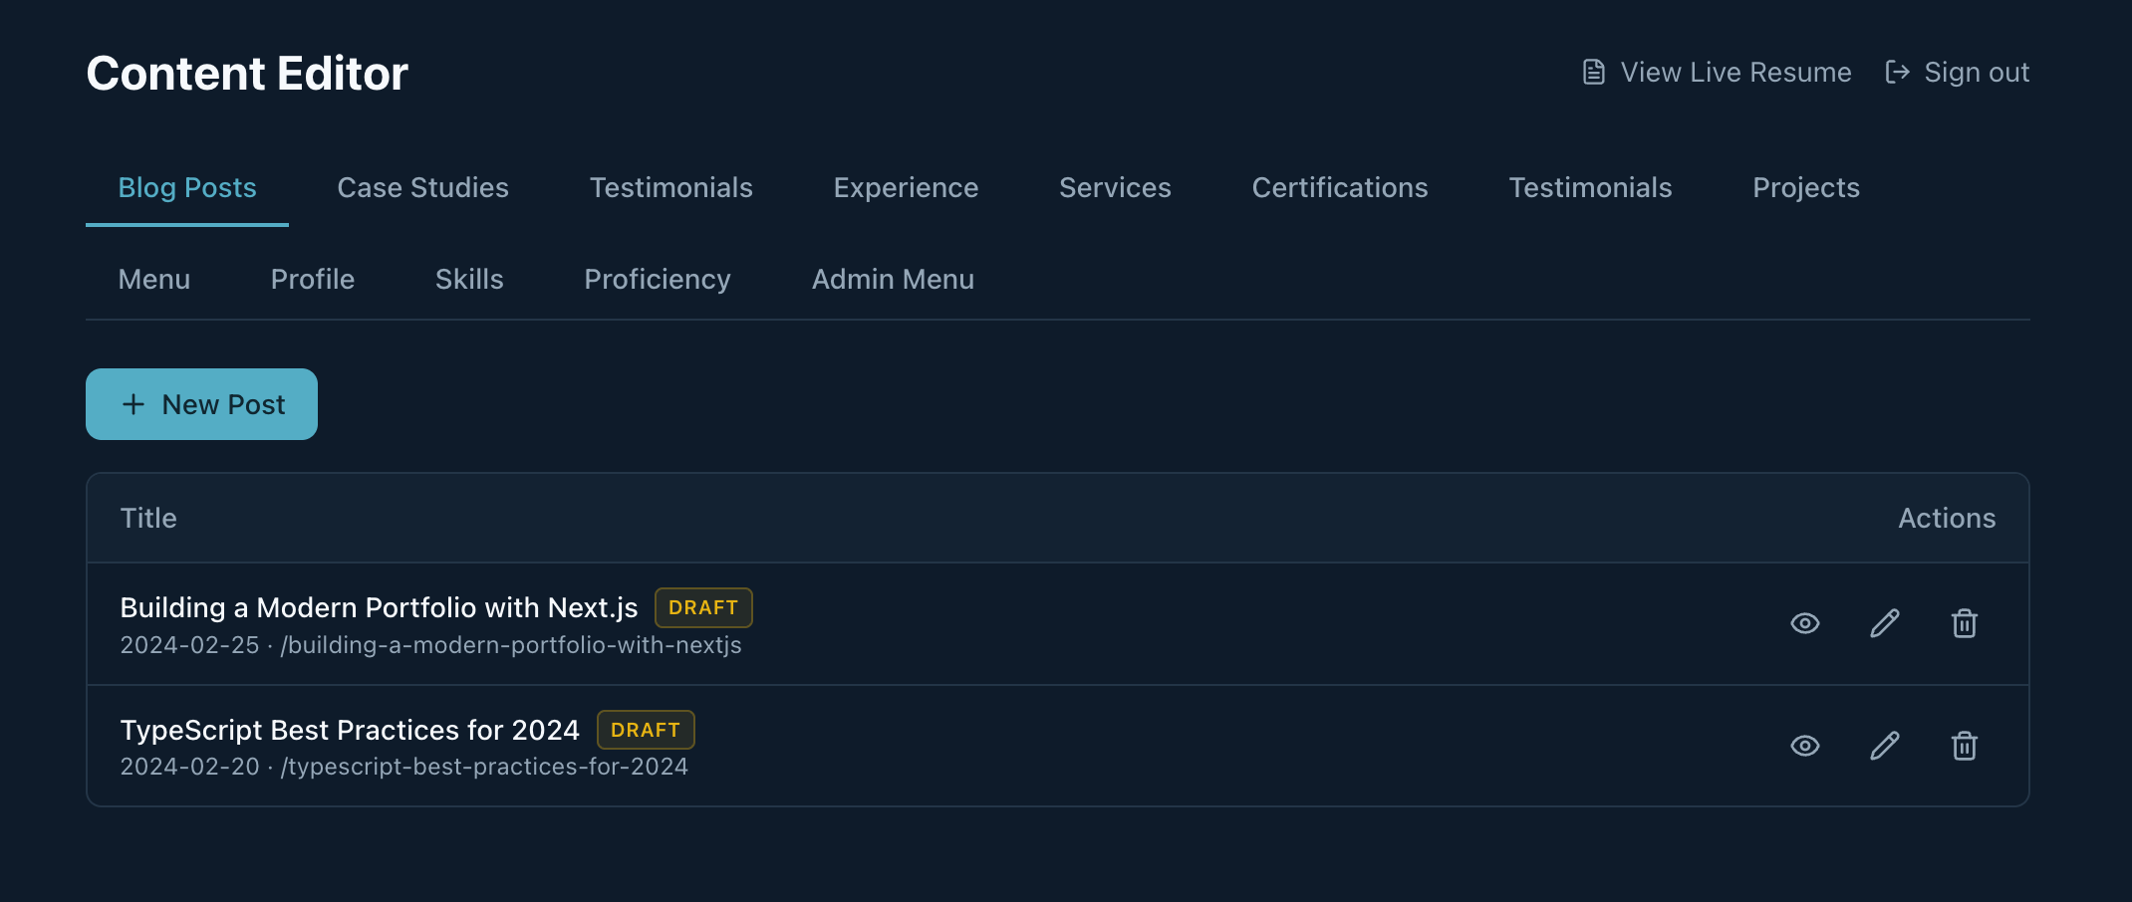Image resolution: width=2132 pixels, height=902 pixels.
Task: Click the TypeScript Best Practices for 2024 title
Action: click(x=350, y=730)
